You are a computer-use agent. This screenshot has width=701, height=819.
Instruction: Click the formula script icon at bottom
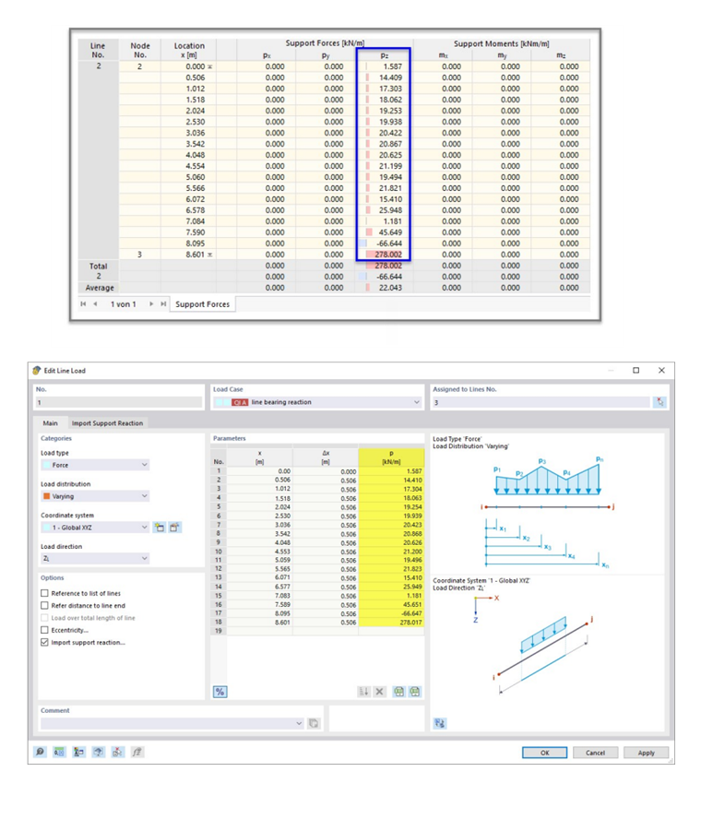[x=137, y=753]
